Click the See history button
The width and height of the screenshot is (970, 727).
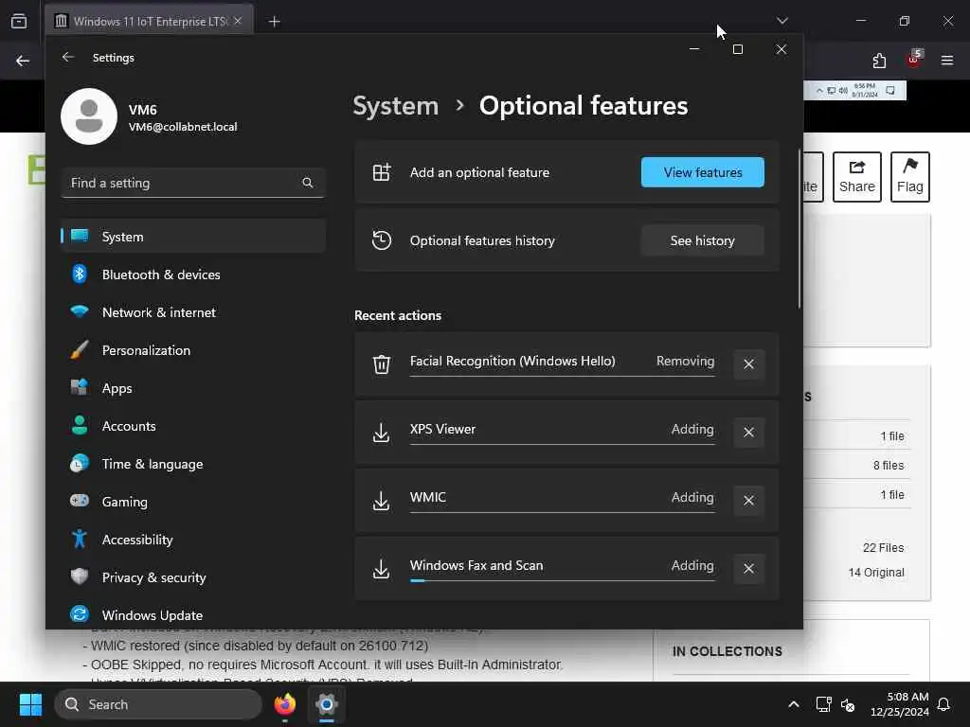pos(703,240)
